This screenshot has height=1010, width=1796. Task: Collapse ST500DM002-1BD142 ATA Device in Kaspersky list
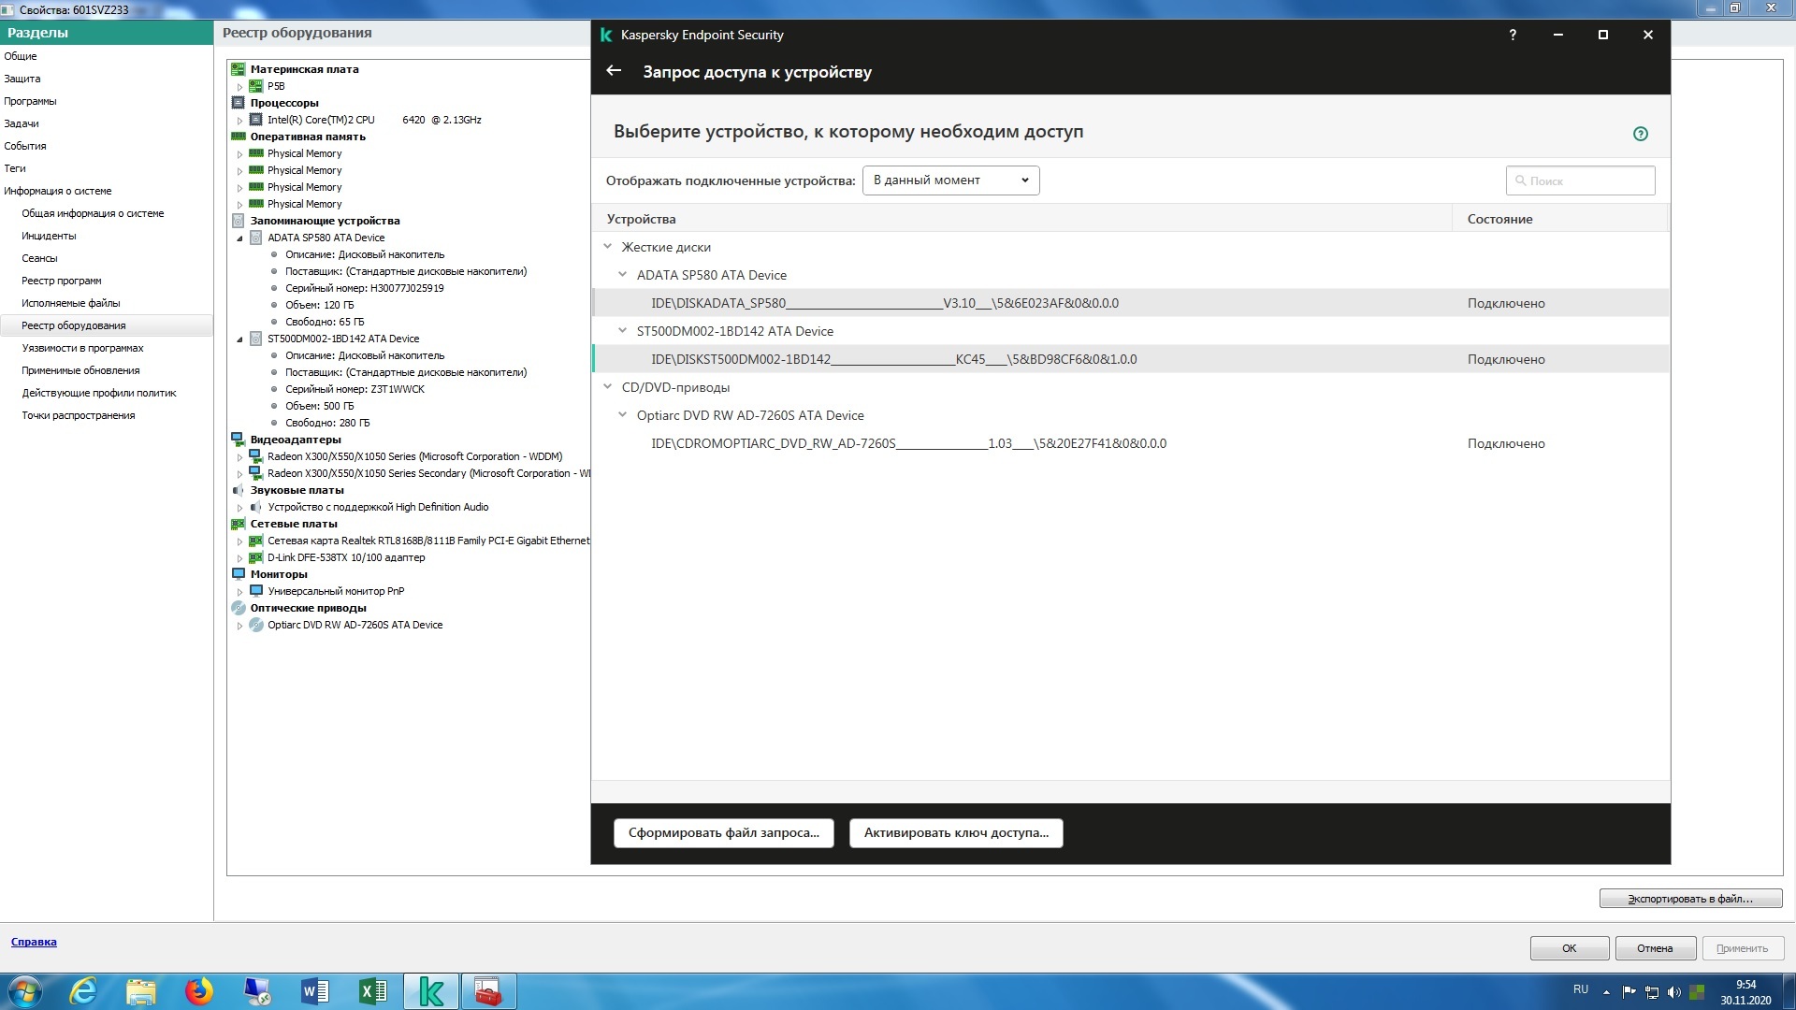coord(622,331)
